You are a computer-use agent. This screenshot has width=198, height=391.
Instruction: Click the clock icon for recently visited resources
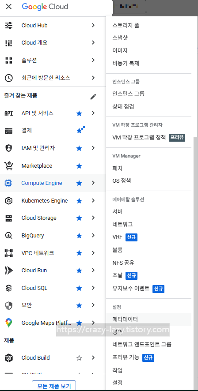9,78
